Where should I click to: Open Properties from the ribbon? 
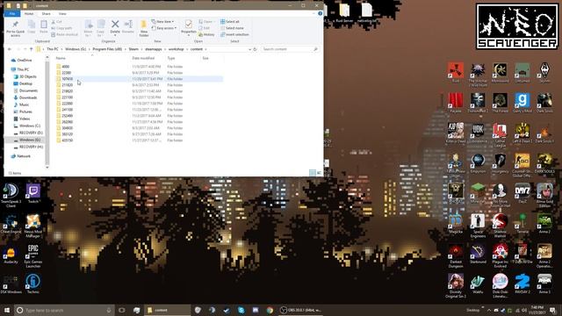point(189,27)
